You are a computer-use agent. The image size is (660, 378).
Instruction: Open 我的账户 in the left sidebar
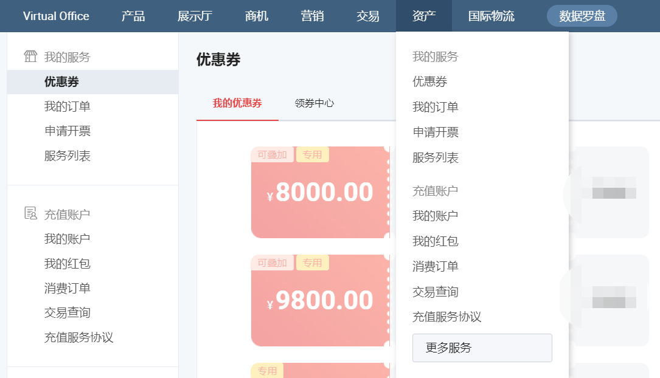tap(68, 239)
